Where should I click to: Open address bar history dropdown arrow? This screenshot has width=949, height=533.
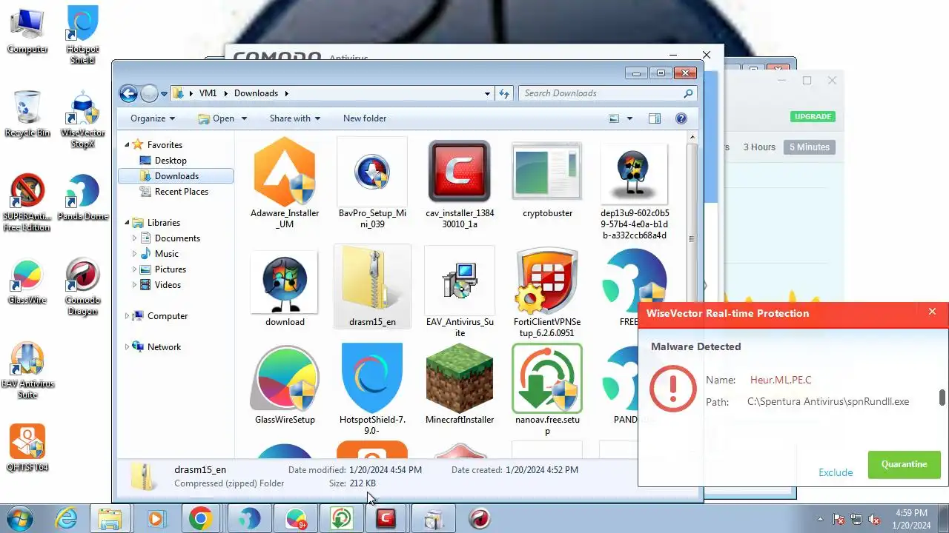click(x=487, y=93)
